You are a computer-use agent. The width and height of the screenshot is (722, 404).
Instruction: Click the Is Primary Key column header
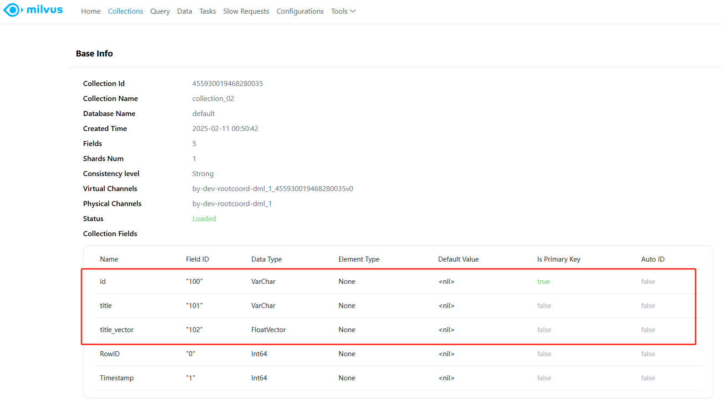(559, 259)
